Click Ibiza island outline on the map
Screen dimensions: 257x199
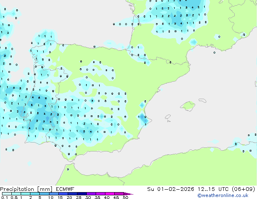168,117
